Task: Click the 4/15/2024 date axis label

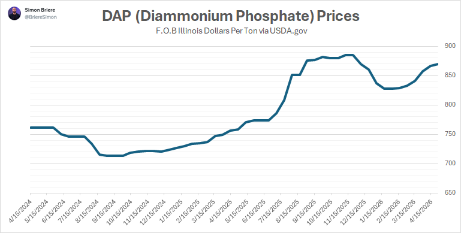Action: click(x=20, y=212)
